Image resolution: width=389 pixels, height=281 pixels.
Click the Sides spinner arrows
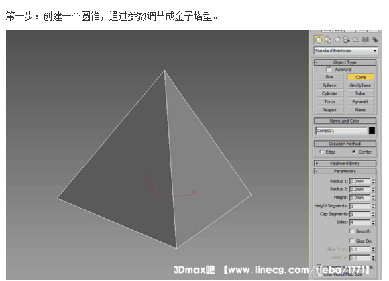point(373,222)
